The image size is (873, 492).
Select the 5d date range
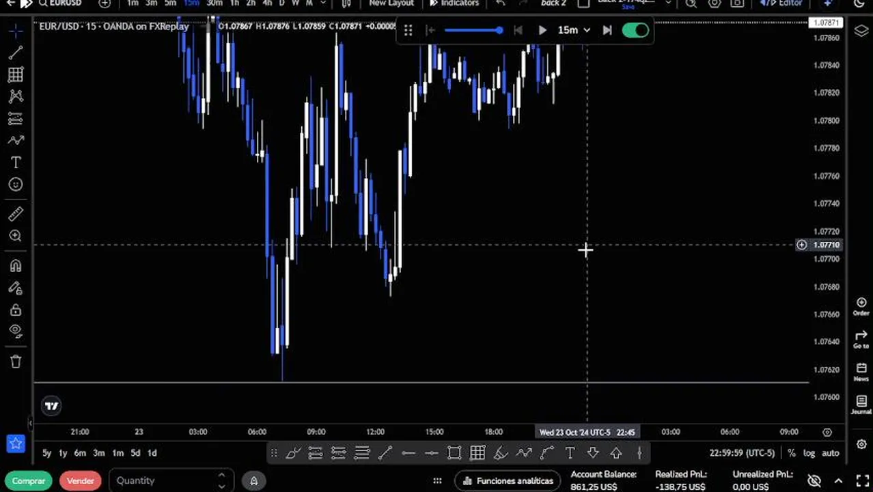[135, 453]
